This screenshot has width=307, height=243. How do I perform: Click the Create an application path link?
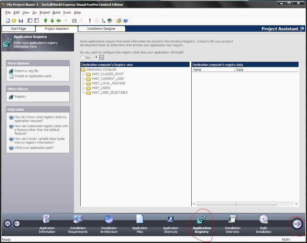(33, 76)
